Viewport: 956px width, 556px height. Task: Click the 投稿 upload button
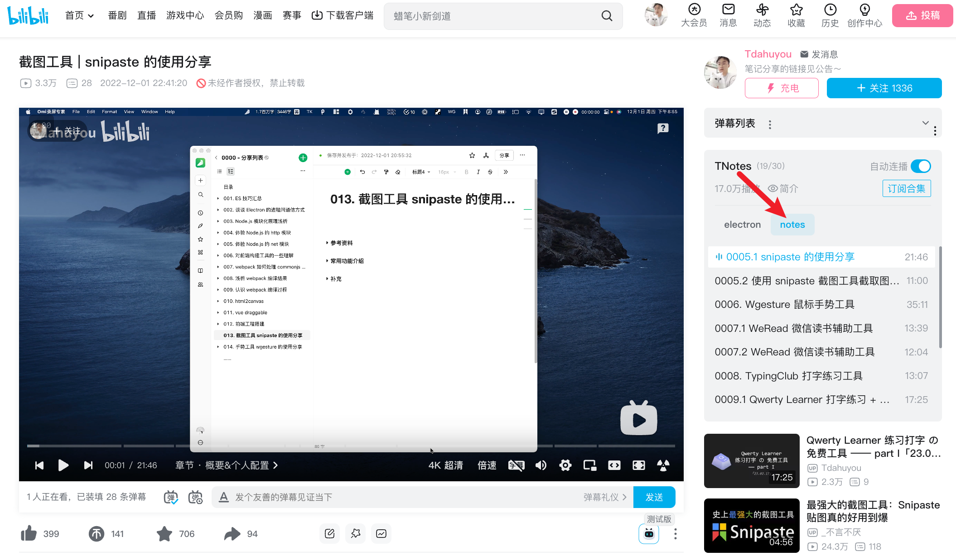922,15
